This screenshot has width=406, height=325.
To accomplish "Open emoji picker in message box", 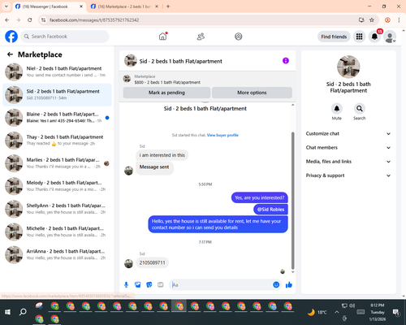I will [x=276, y=284].
